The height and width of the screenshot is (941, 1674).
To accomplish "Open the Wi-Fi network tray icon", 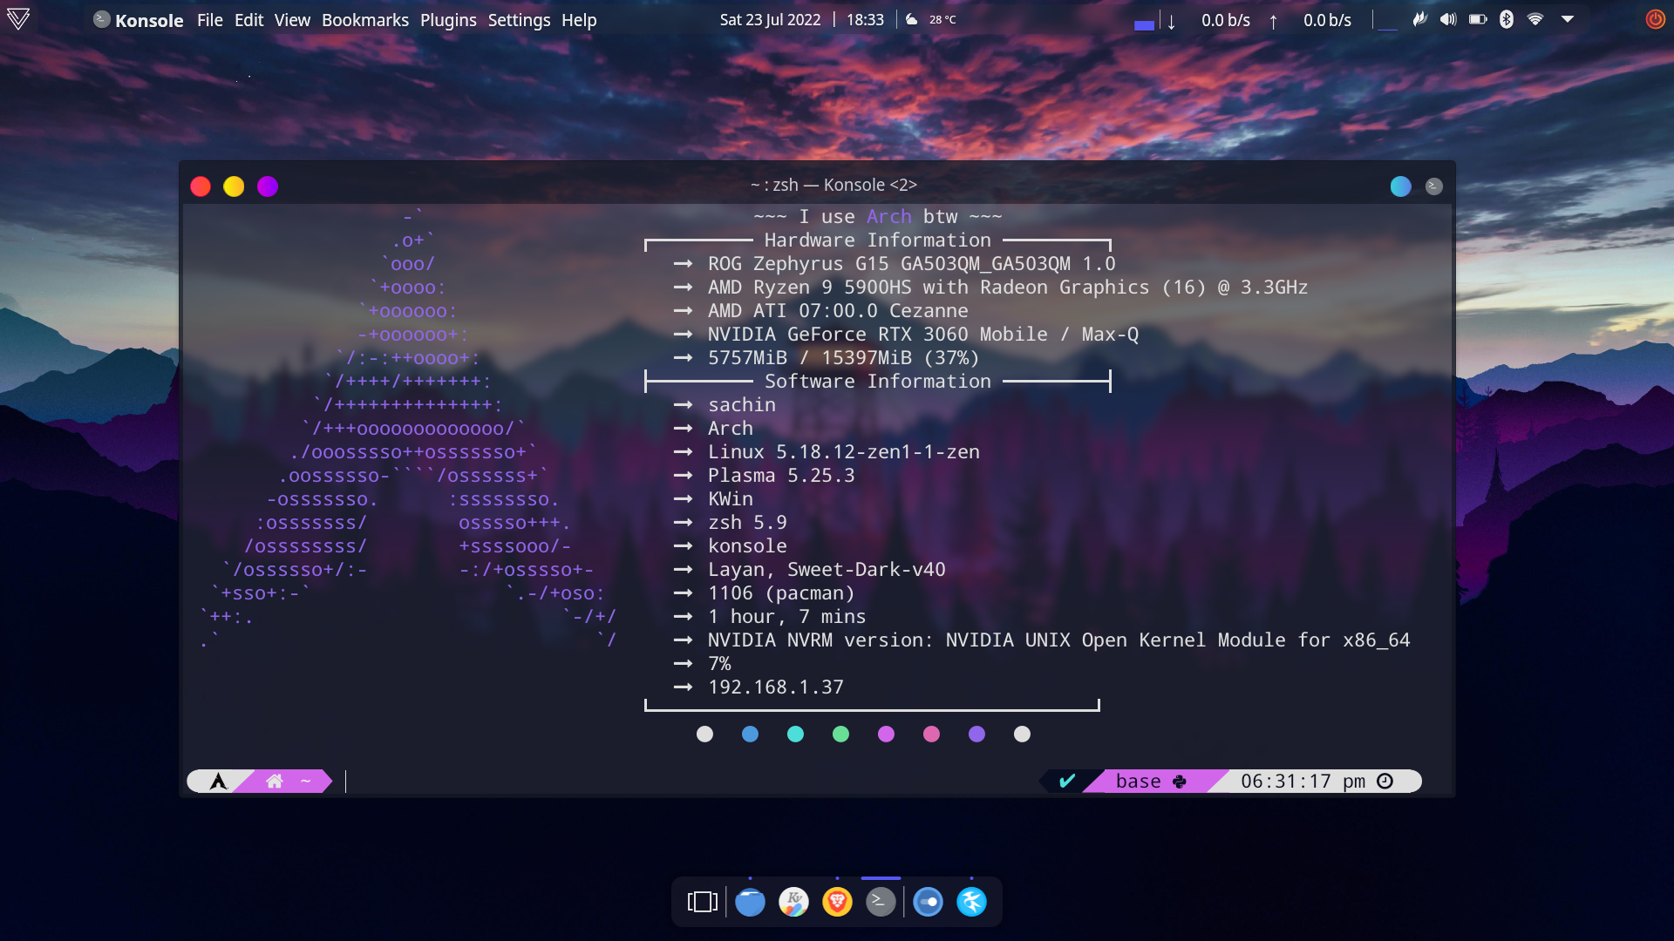I will [1535, 19].
